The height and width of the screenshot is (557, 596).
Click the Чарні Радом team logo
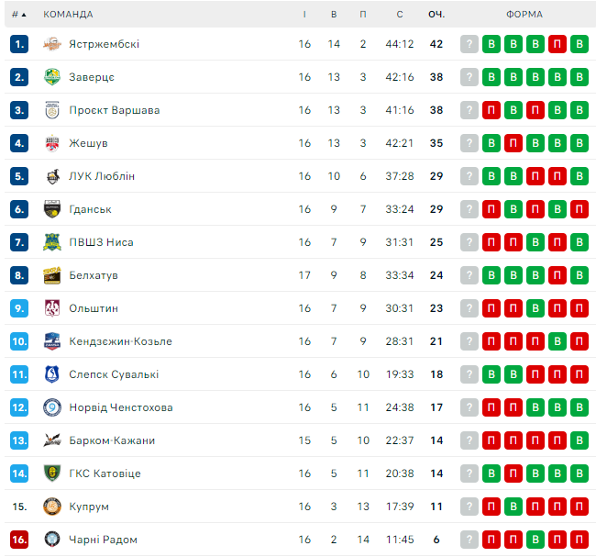click(52, 540)
